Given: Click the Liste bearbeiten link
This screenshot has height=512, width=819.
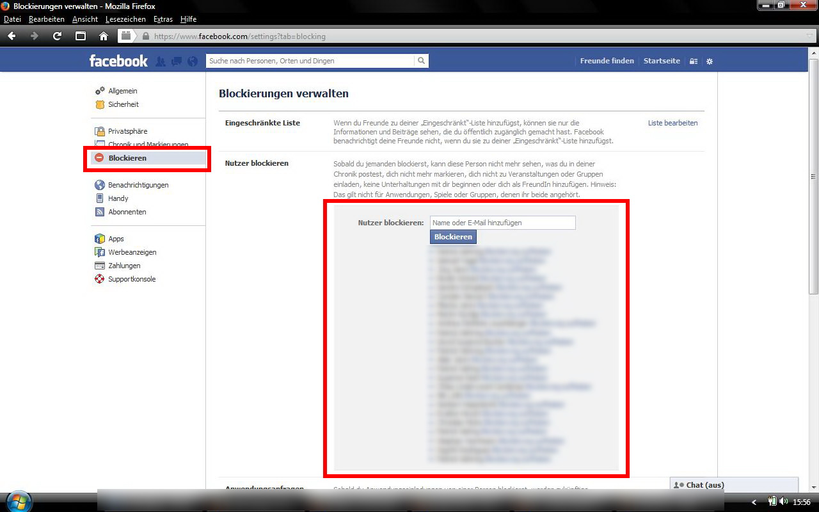Looking at the screenshot, I should [x=673, y=123].
